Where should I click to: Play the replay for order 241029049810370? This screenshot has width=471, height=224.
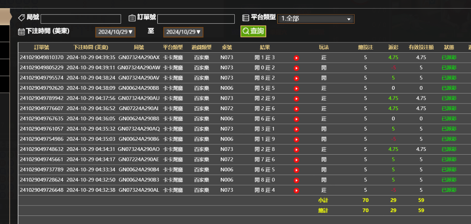pos(296,57)
